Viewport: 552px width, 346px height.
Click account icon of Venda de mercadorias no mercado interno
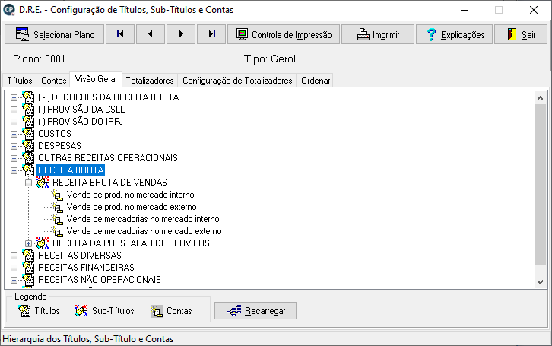[57, 219]
